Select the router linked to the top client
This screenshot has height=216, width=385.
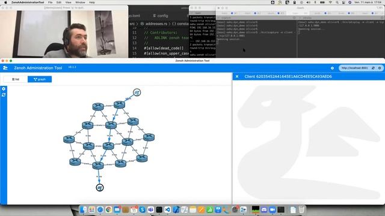tap(119, 104)
